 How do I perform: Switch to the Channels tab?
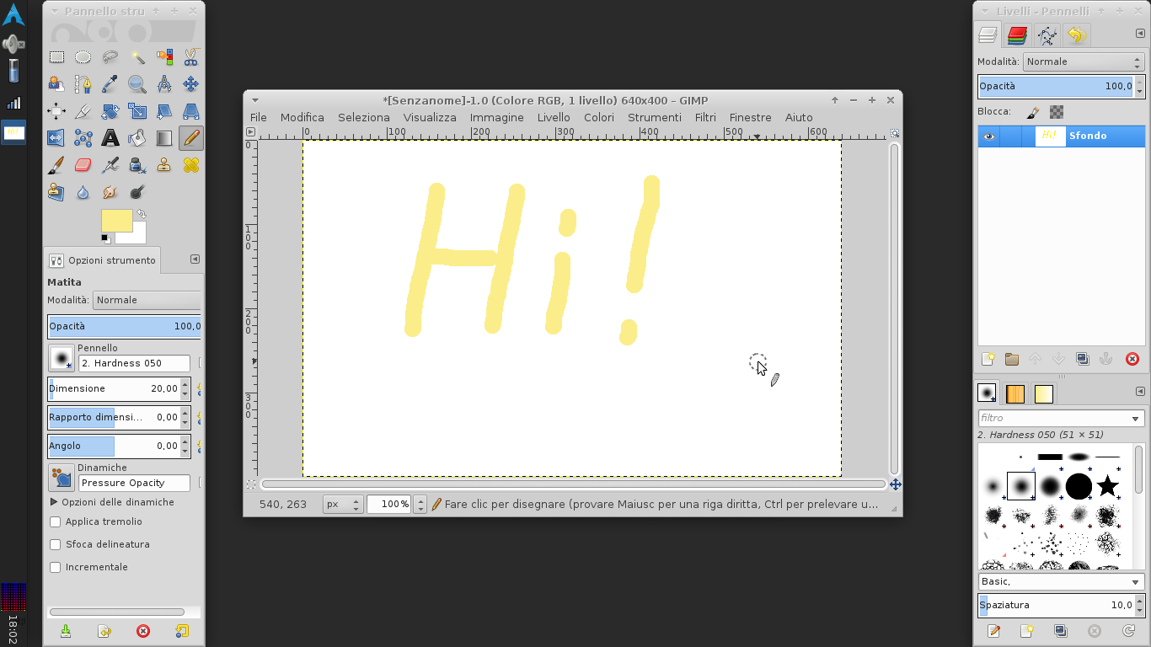[1017, 35]
